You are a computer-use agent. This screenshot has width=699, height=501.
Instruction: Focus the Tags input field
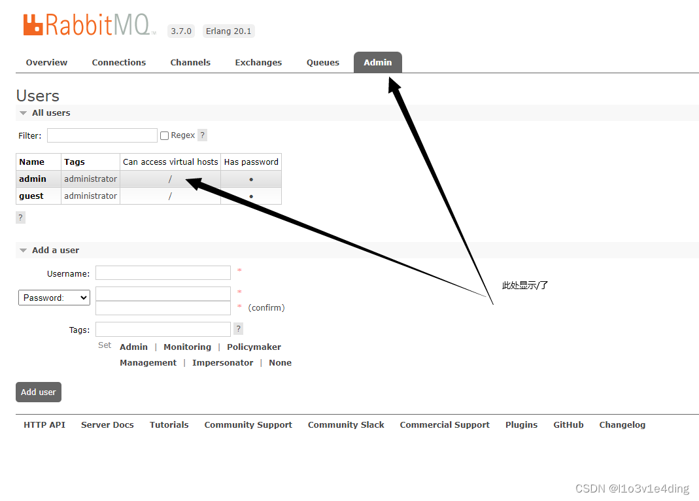[x=163, y=330]
